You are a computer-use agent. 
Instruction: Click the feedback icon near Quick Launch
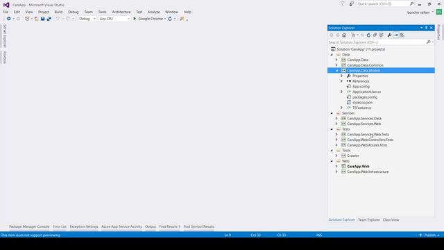352,3
